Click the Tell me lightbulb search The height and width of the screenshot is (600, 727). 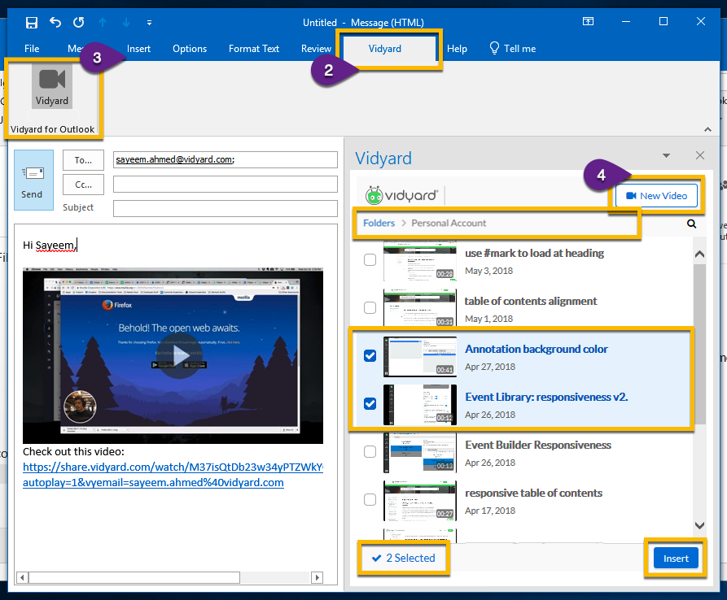coord(512,49)
